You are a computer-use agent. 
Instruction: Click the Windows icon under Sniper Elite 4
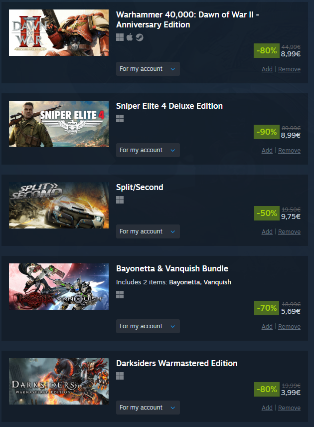[x=120, y=118]
